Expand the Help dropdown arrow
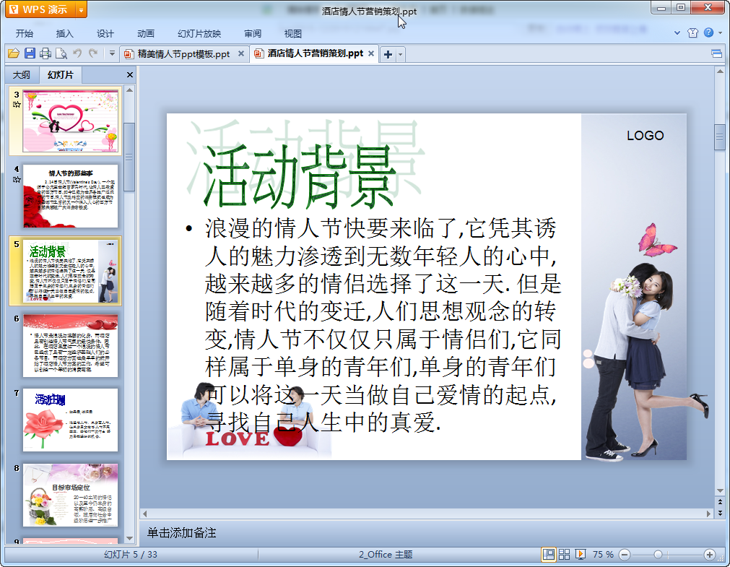The width and height of the screenshot is (730, 567). [720, 33]
